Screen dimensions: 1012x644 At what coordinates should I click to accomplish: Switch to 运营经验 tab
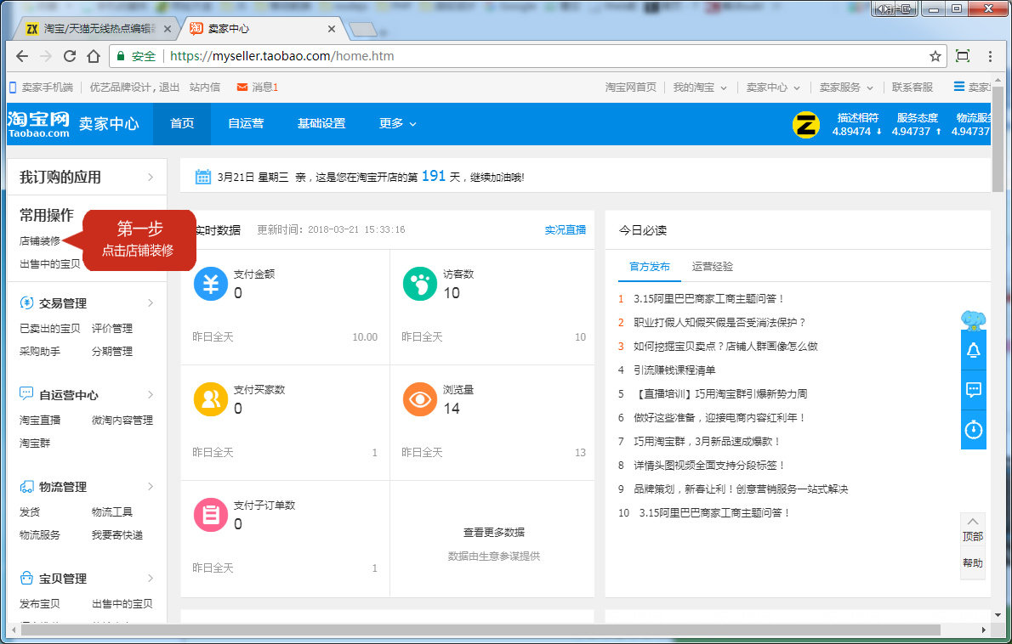point(713,266)
